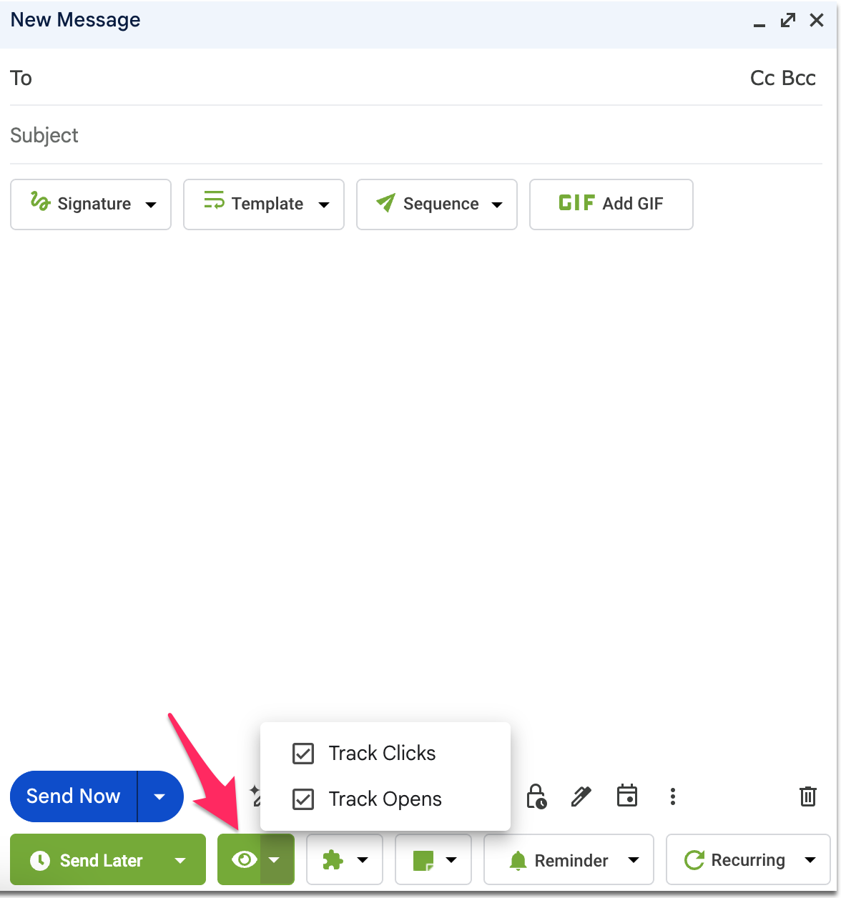
Task: Open the Sequence dropdown
Action: tap(437, 204)
